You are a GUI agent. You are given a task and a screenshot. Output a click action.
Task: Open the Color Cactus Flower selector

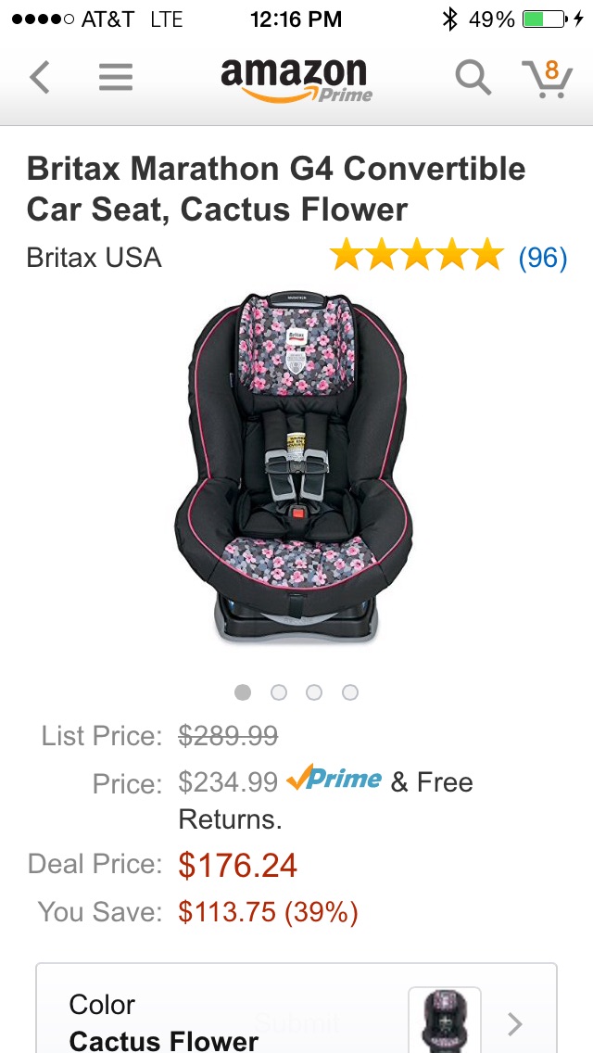click(x=296, y=1009)
